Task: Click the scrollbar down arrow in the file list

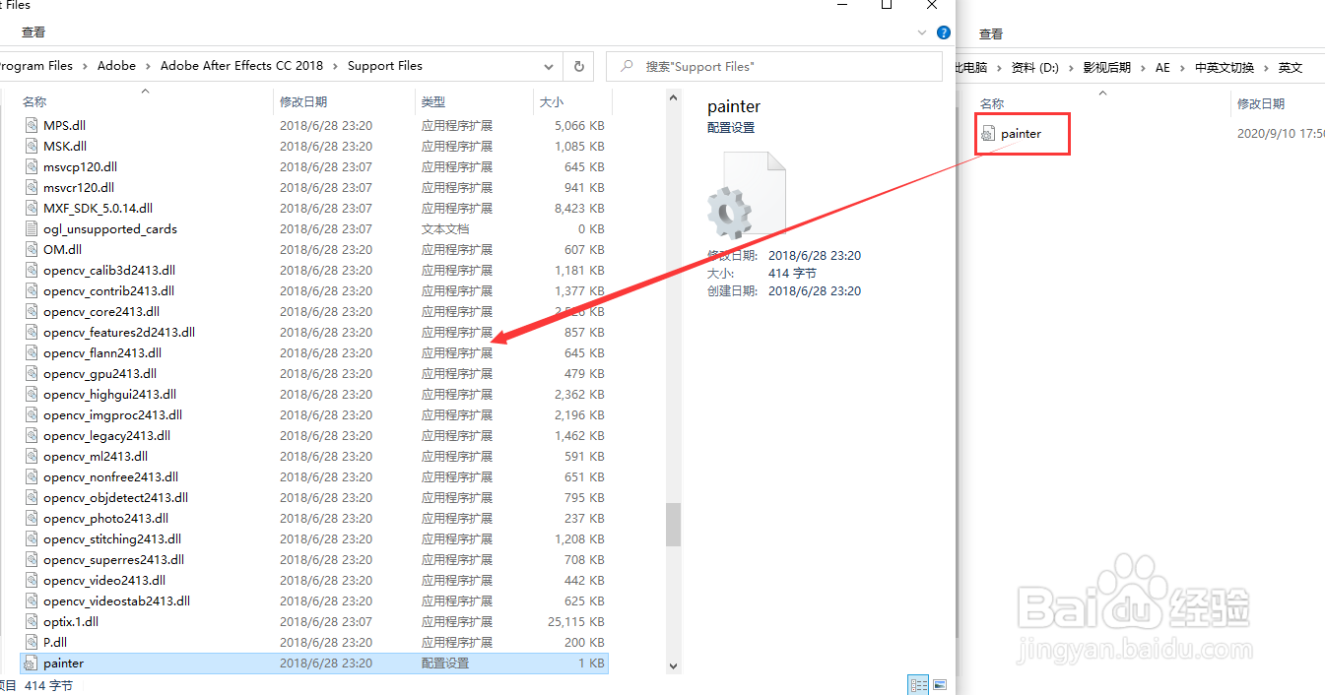Action: click(x=673, y=666)
